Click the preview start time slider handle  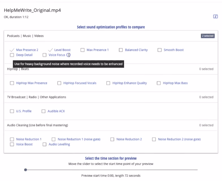25,170
